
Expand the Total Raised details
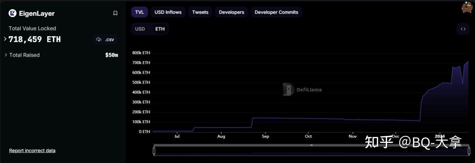click(x=6, y=55)
